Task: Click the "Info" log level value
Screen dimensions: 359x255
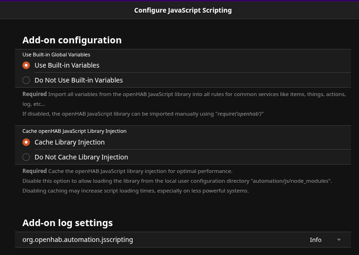Action: tap(316, 240)
